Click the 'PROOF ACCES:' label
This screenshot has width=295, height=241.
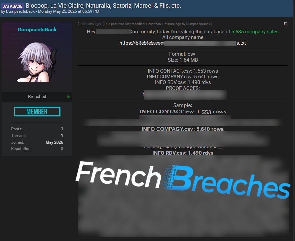[x=183, y=88]
